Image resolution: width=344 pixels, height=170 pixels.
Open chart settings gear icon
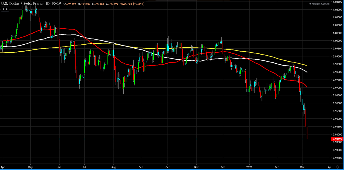click(338, 167)
